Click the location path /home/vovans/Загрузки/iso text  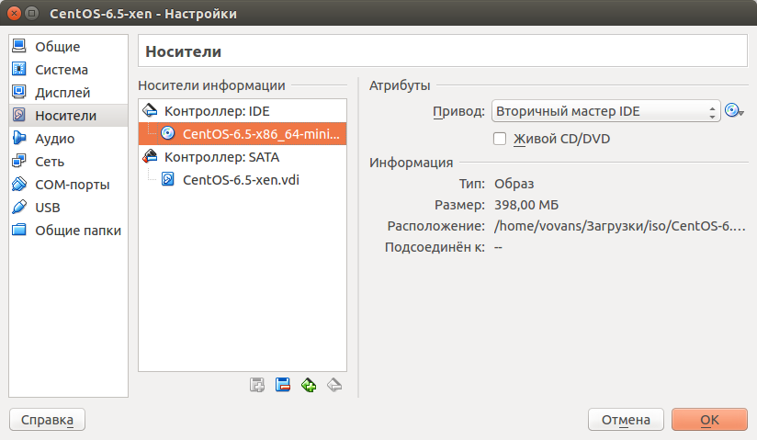pyautogui.click(x=620, y=226)
